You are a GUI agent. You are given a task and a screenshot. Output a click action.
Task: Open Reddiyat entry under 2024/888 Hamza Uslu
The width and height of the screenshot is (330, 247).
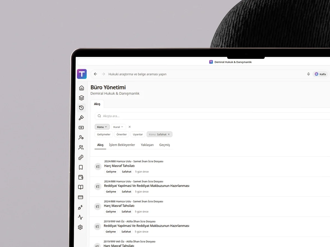[147, 186]
